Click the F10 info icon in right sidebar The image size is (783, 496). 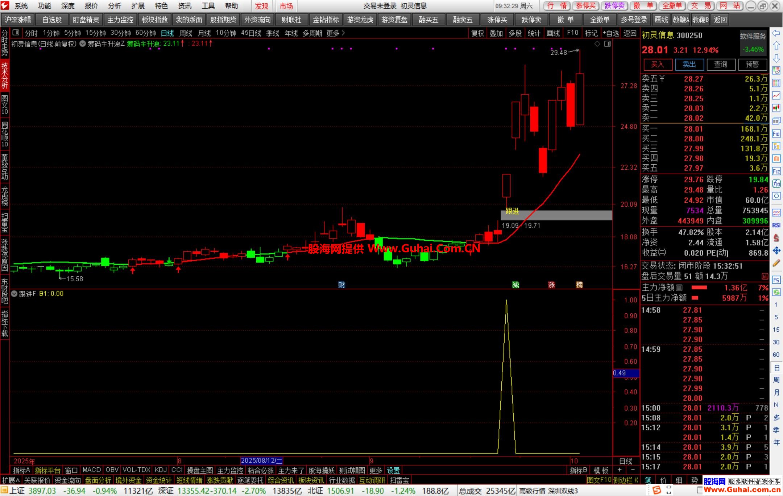[776, 134]
